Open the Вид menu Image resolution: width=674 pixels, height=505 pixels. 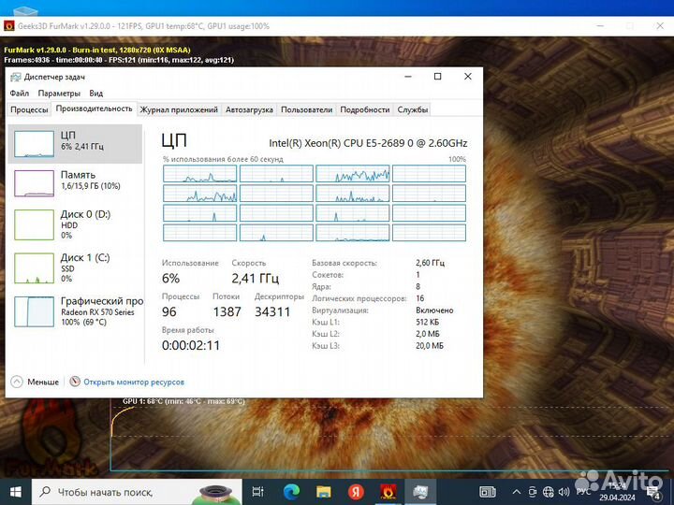[95, 94]
